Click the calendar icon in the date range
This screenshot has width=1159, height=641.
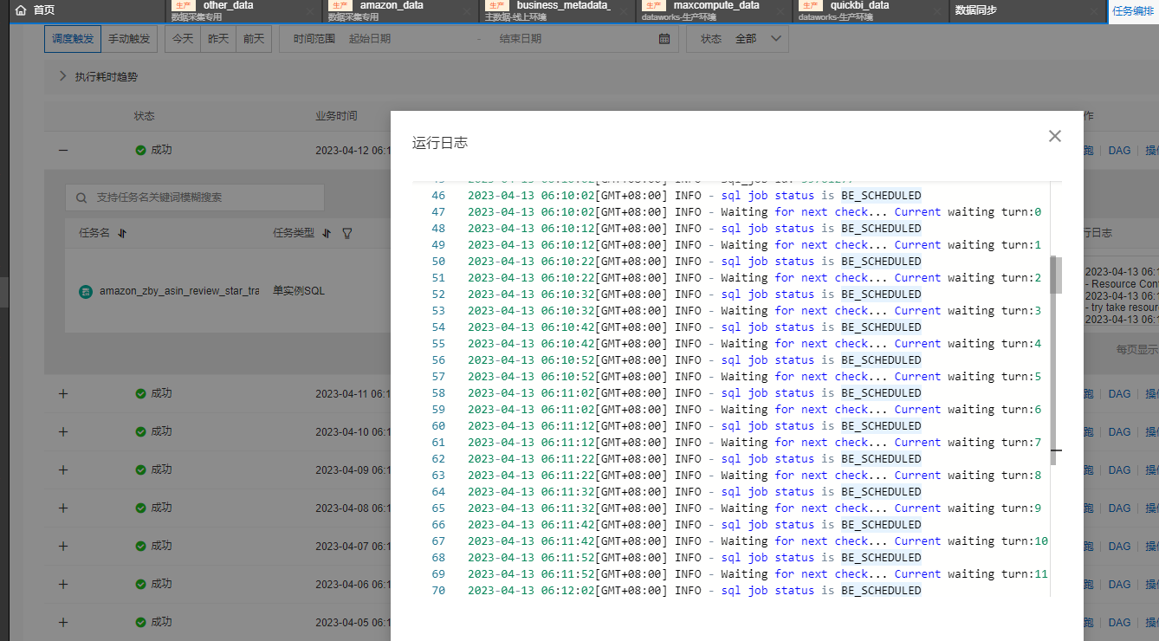pos(664,39)
